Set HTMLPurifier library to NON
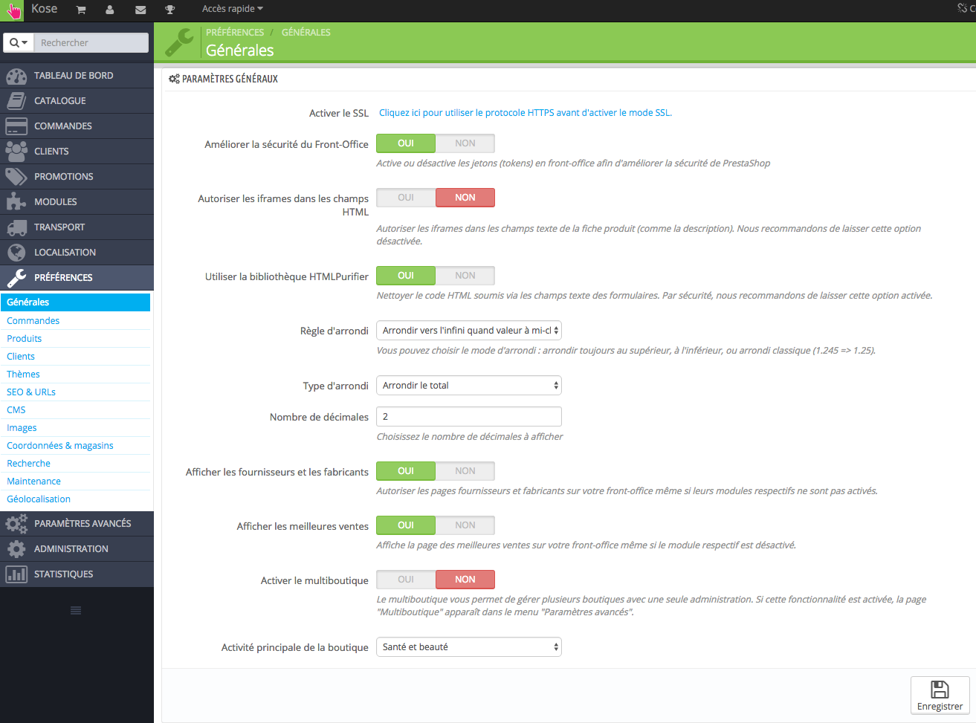 [465, 276]
